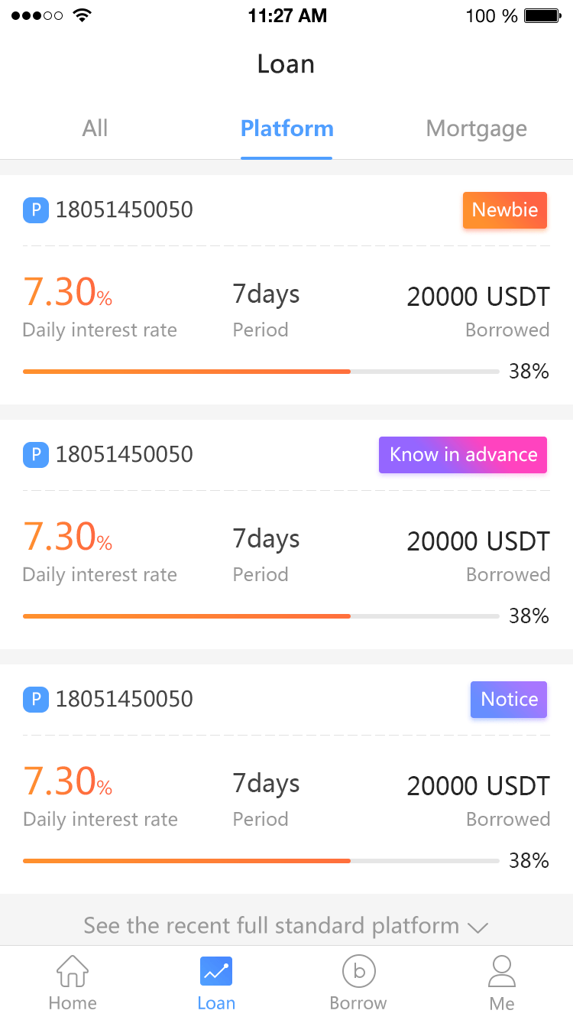This screenshot has width=573, height=1020.
Task: Switch to the Mortgage tab
Action: click(476, 128)
